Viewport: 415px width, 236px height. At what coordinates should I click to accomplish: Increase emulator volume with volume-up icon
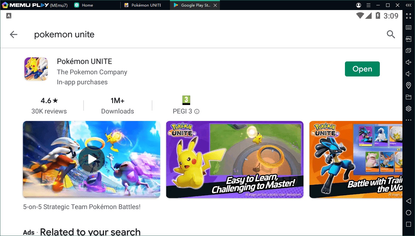pos(408,62)
